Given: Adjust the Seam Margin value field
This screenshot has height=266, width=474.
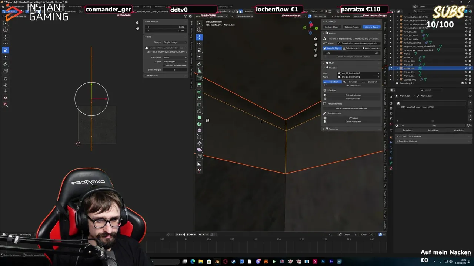Looking at the screenshot, I should coord(175,69).
